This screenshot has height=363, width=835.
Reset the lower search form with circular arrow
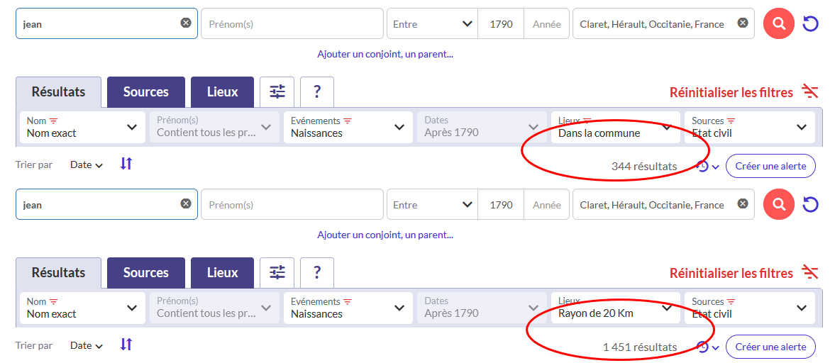pyautogui.click(x=810, y=204)
